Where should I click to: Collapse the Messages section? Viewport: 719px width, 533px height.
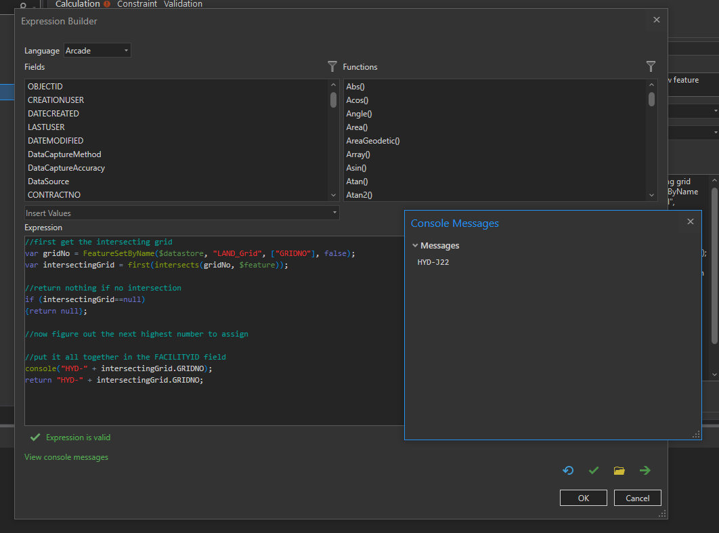[x=415, y=246]
